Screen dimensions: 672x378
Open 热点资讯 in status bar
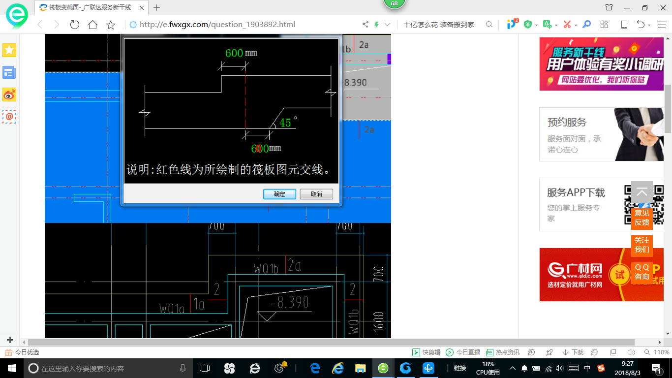pyautogui.click(x=502, y=352)
